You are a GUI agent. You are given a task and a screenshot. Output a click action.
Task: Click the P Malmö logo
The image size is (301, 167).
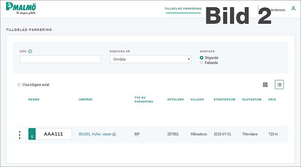coord(21,8)
